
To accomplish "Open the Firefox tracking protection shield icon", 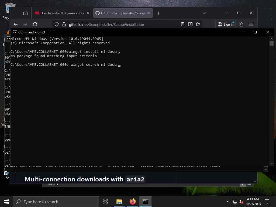I will [x=57, y=24].
